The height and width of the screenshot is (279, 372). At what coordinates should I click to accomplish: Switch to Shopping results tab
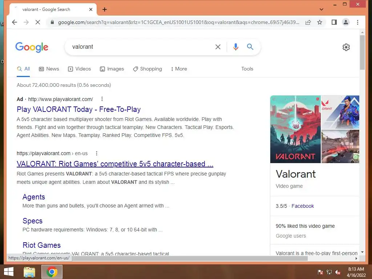tap(147, 69)
